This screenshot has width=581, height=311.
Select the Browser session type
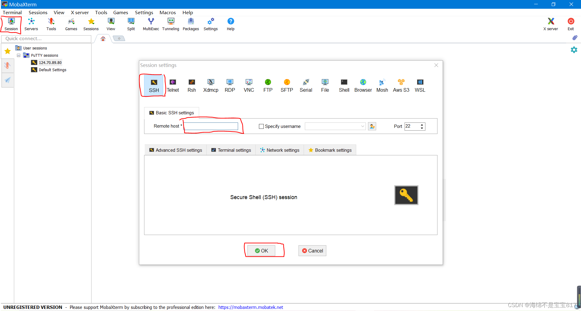[363, 86]
